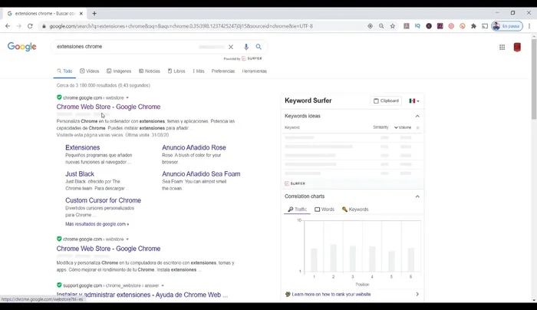Go back with the browser back arrow

[x=8, y=26]
